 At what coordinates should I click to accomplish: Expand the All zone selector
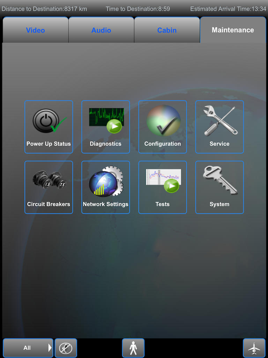coord(28,348)
